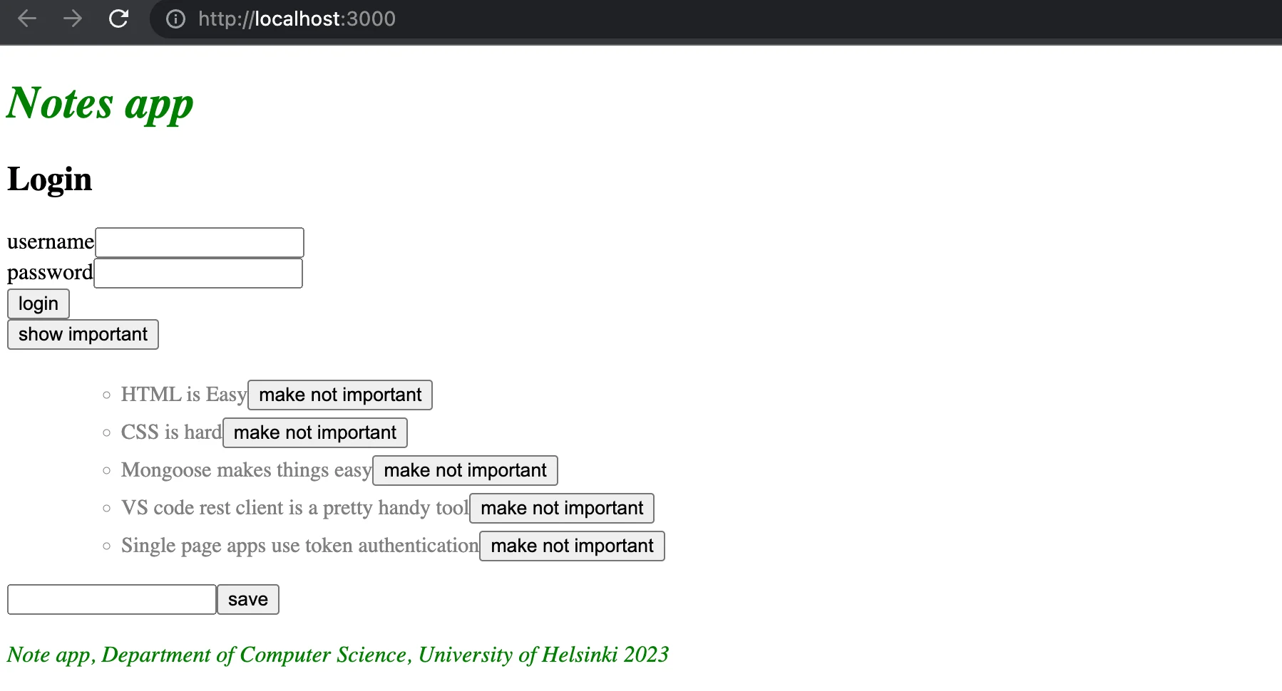Submit with the login button
This screenshot has height=691, width=1282.
tap(39, 303)
